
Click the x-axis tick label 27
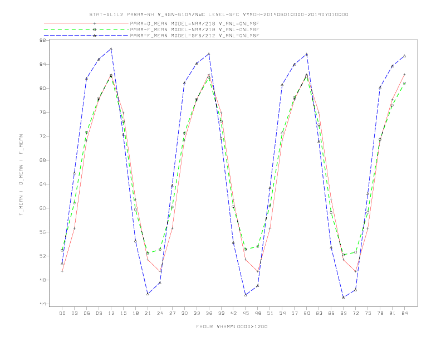coord(172,313)
